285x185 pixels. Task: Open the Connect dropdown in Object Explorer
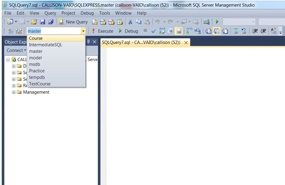[16, 50]
